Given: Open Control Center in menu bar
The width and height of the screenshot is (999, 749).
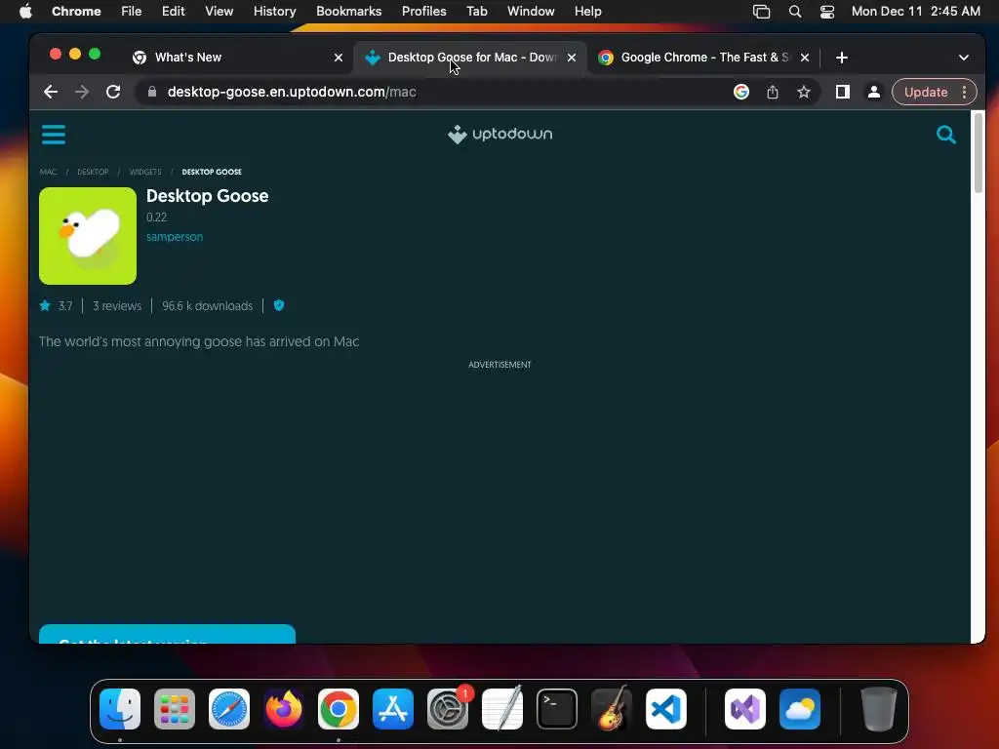Looking at the screenshot, I should (x=827, y=12).
